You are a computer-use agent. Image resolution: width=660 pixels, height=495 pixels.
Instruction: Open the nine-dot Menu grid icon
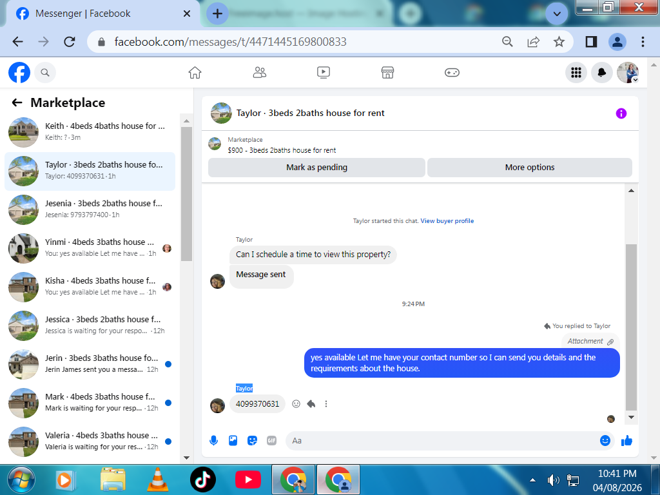(x=576, y=72)
